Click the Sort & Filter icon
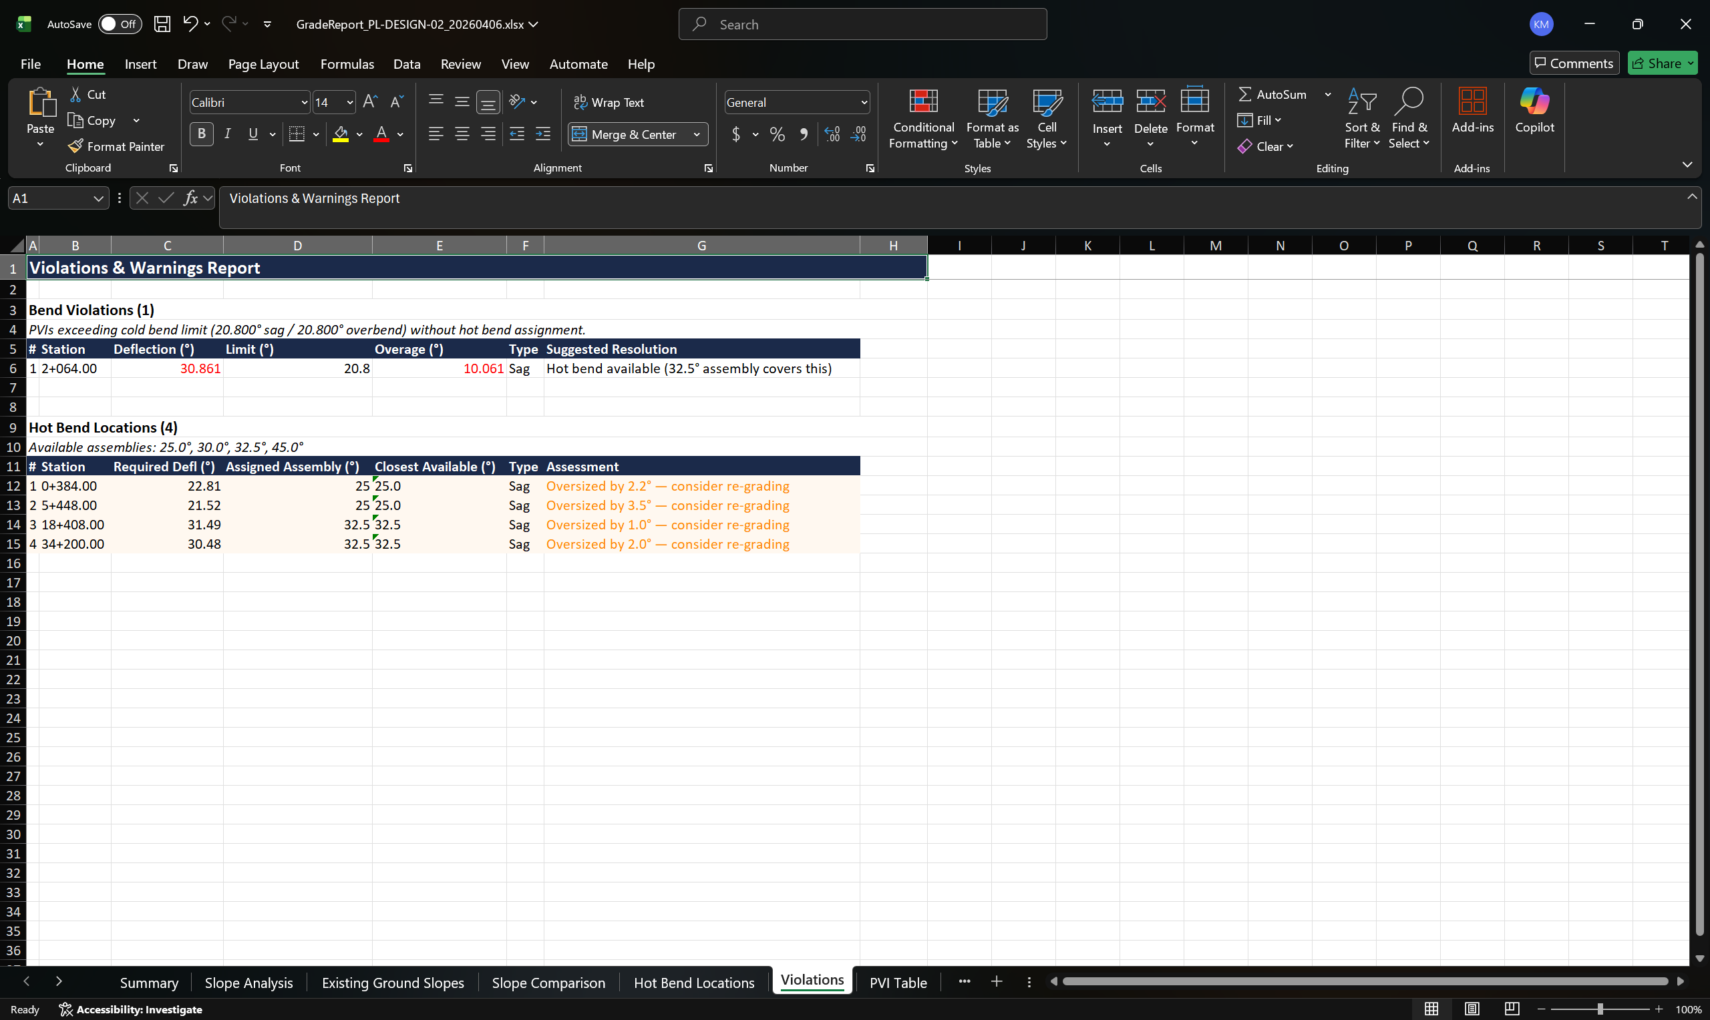This screenshot has width=1710, height=1020. coord(1362,99)
